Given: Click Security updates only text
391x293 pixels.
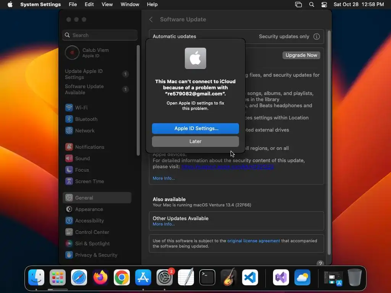Looking at the screenshot, I should (284, 37).
